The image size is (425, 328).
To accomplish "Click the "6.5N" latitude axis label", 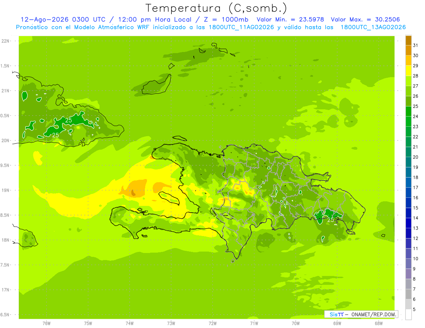I will click(5, 315).
